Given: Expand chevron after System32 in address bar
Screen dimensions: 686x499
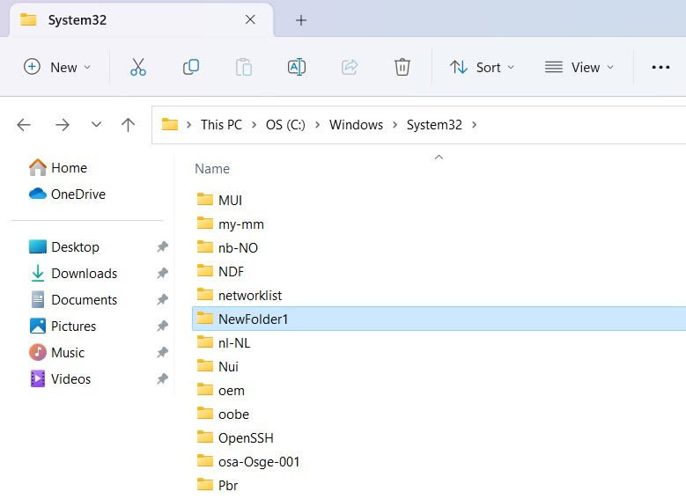Looking at the screenshot, I should pos(475,125).
